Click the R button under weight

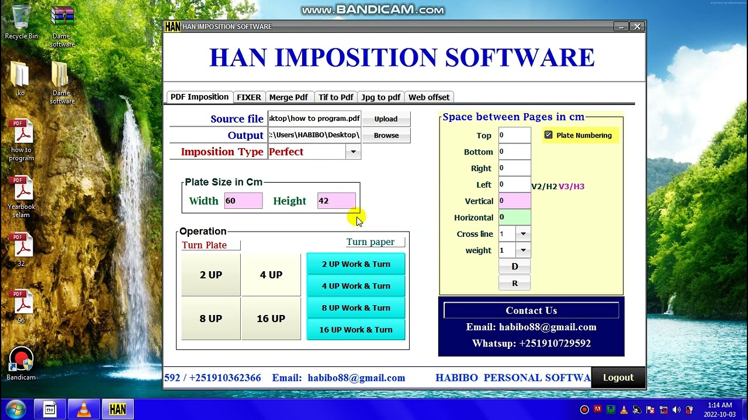click(x=515, y=283)
